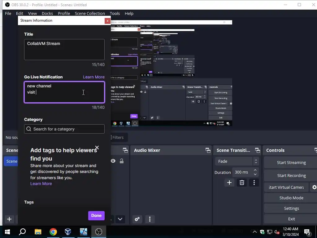Screen dimensions: 317x238
Task: Open Windows Start menu
Action: (x=7, y=232)
